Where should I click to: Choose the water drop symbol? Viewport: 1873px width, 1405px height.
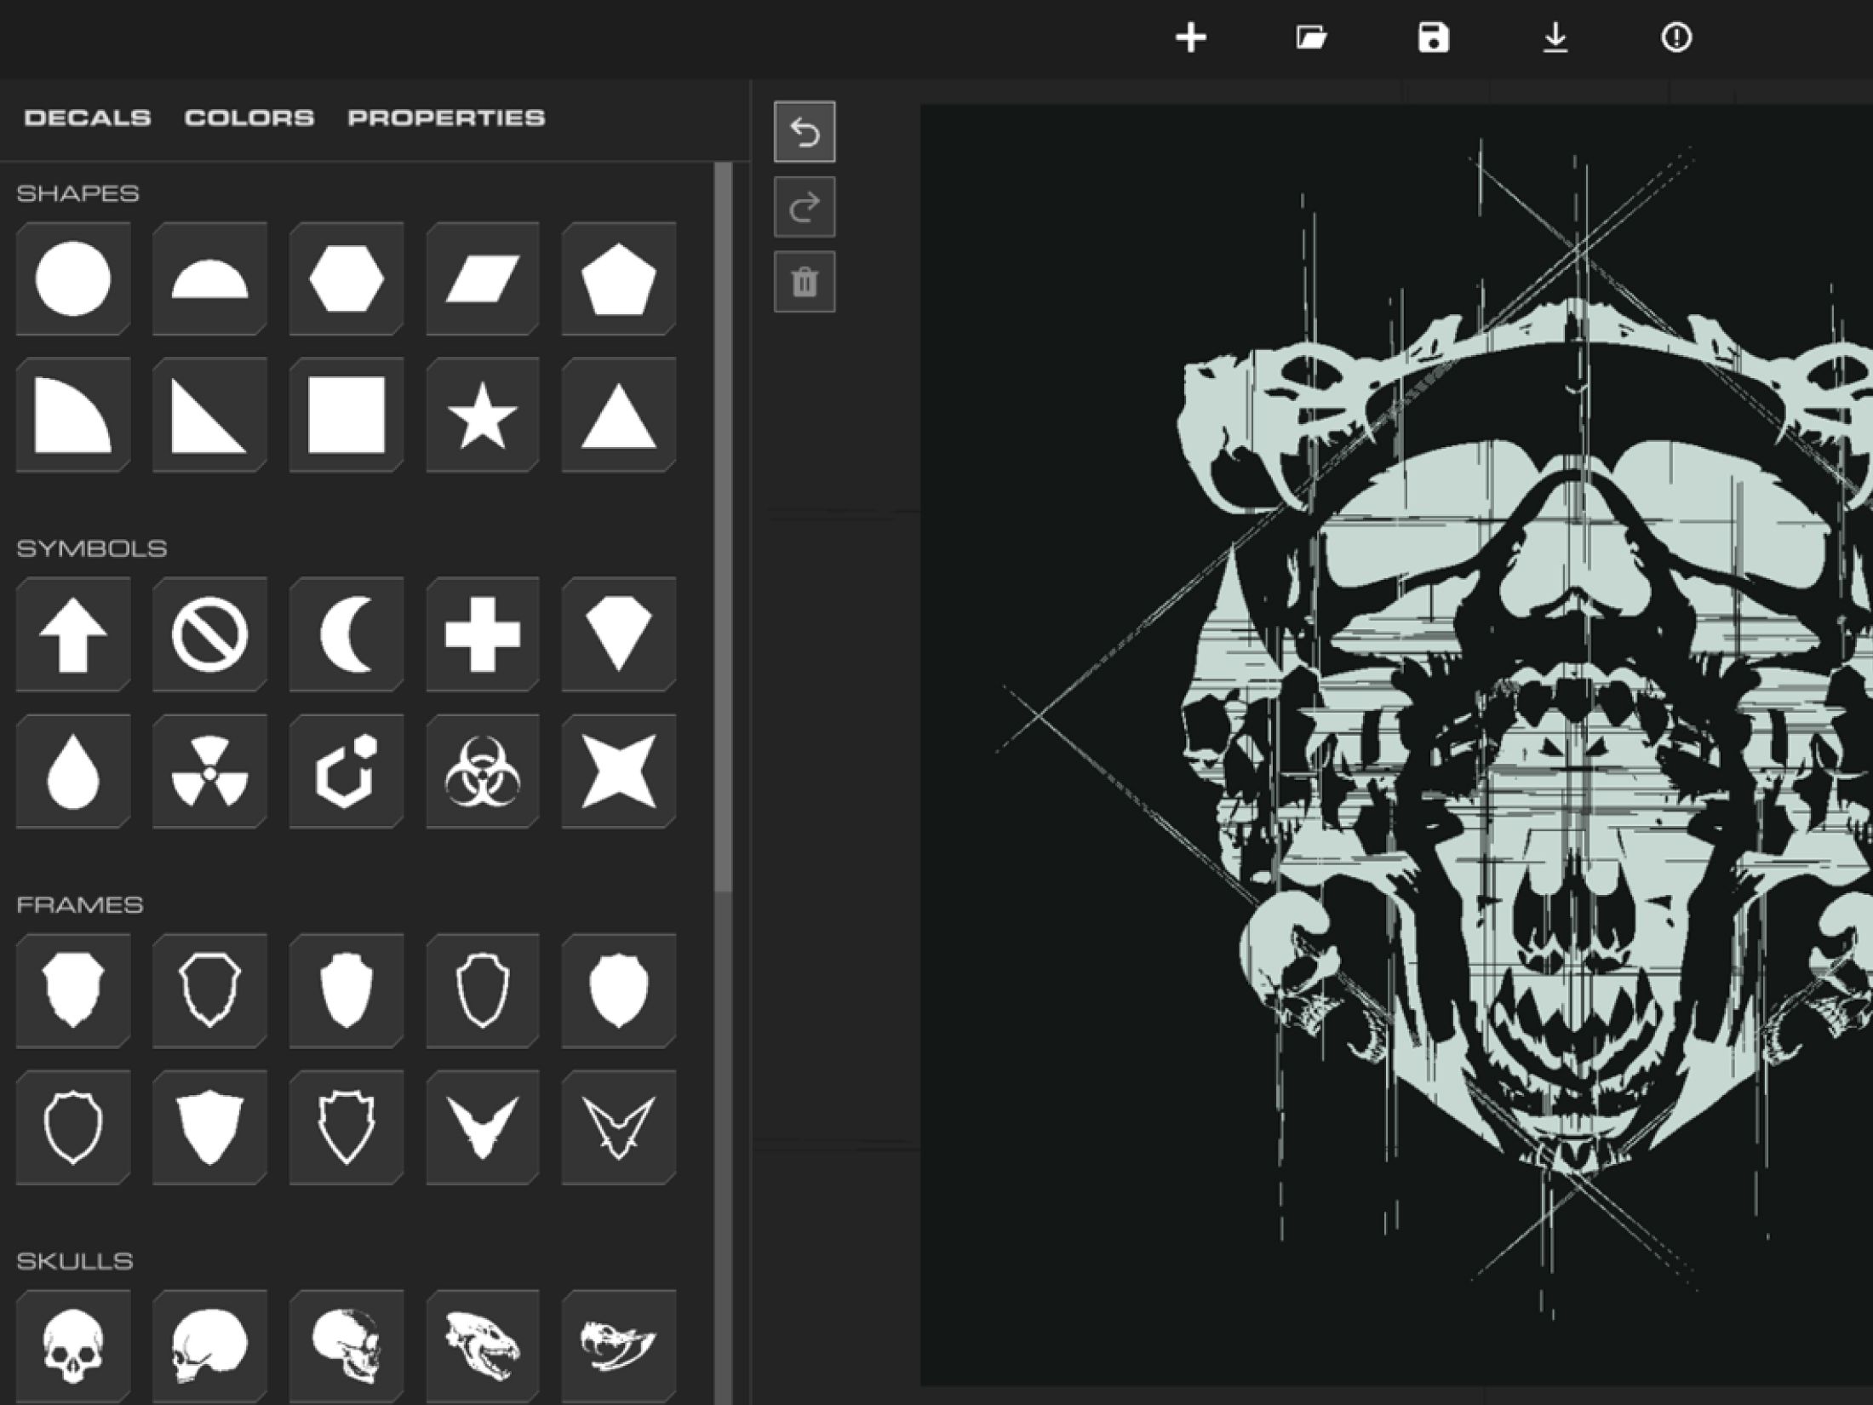73,771
